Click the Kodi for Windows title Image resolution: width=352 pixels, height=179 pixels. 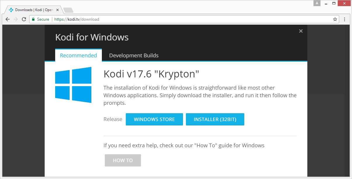[92, 37]
